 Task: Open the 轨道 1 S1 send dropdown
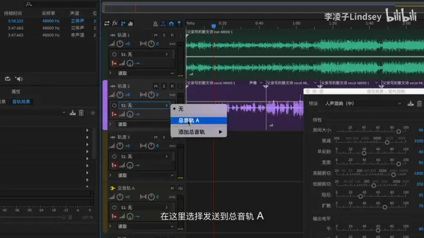tap(144, 55)
